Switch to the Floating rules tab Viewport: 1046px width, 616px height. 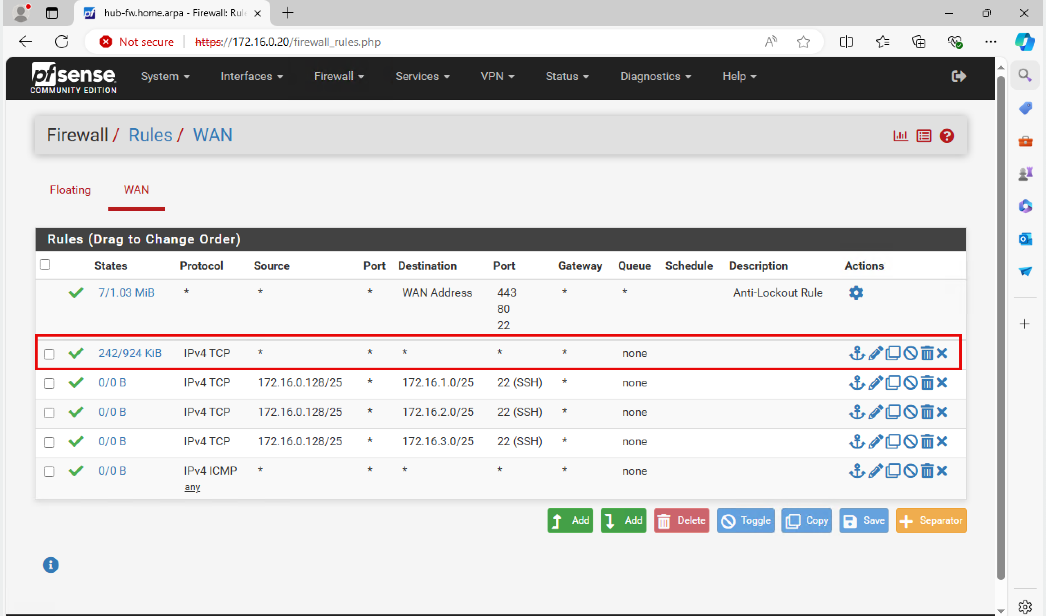[x=70, y=190]
